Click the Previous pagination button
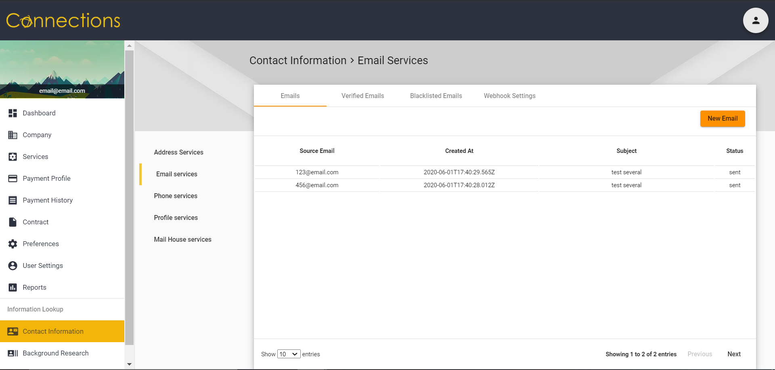This screenshot has width=775, height=370. 700,354
